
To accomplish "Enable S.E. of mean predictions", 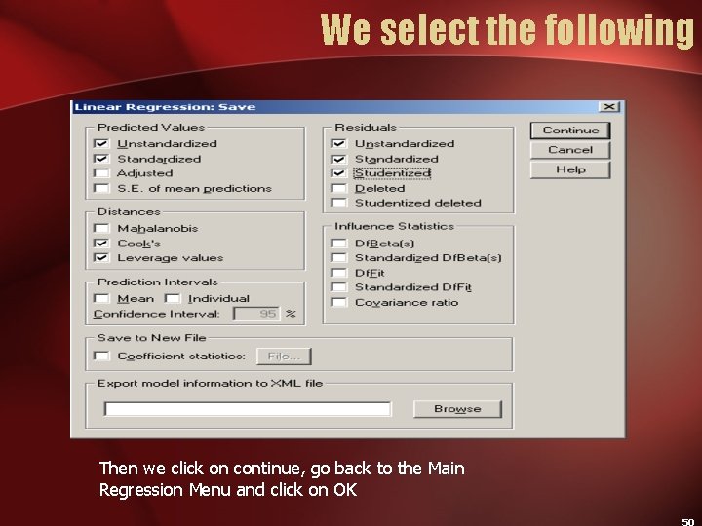I will click(101, 188).
